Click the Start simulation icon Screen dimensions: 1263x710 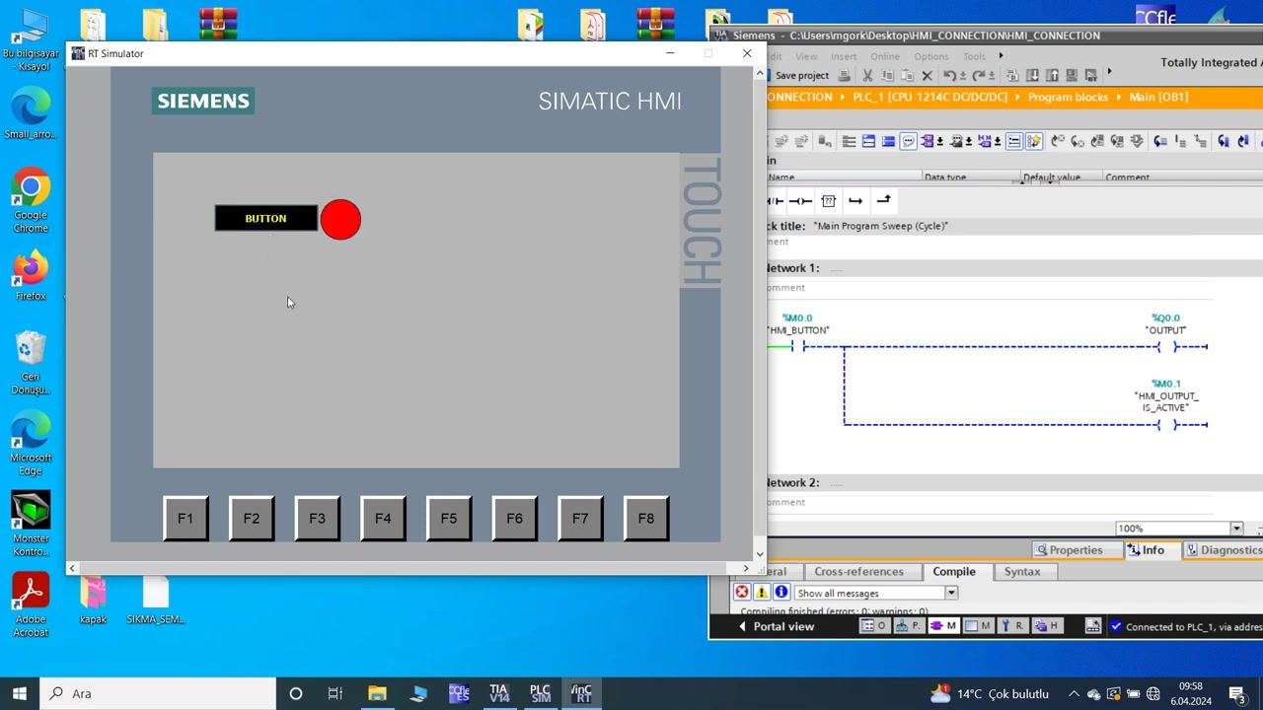click(x=1072, y=76)
